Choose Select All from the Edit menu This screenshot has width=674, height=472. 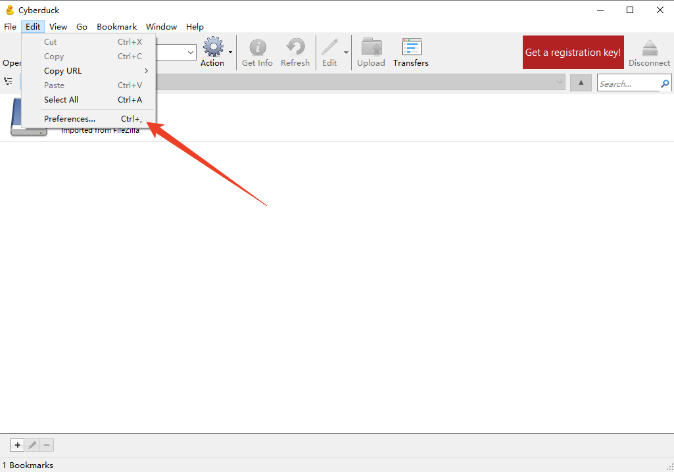[x=88, y=100]
